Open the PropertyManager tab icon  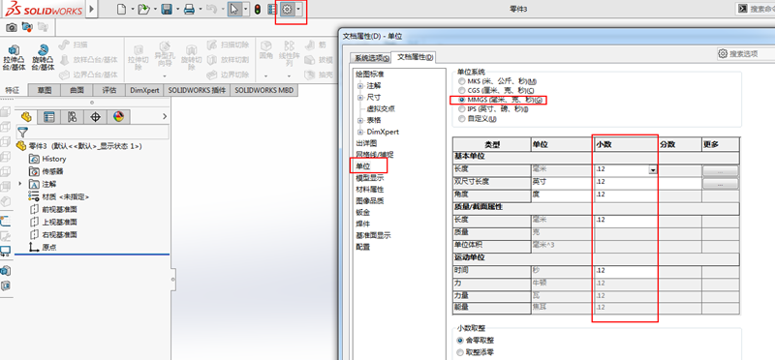[49, 117]
